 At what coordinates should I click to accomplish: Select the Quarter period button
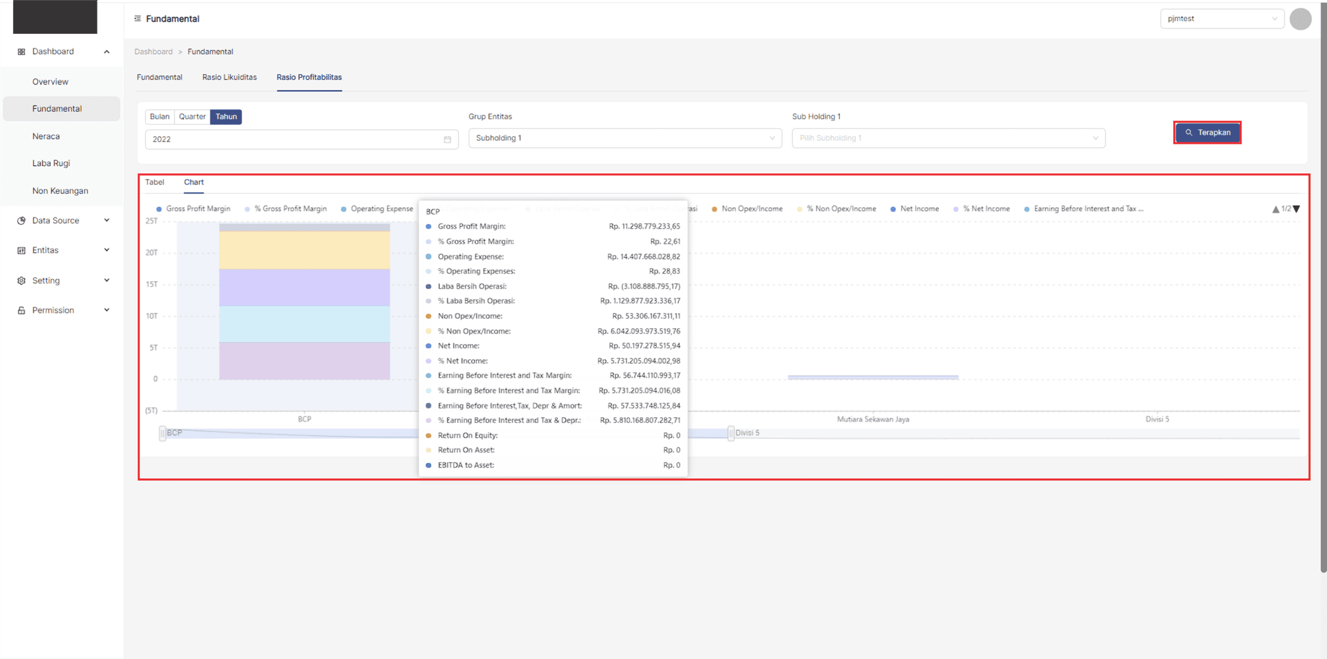tap(192, 117)
